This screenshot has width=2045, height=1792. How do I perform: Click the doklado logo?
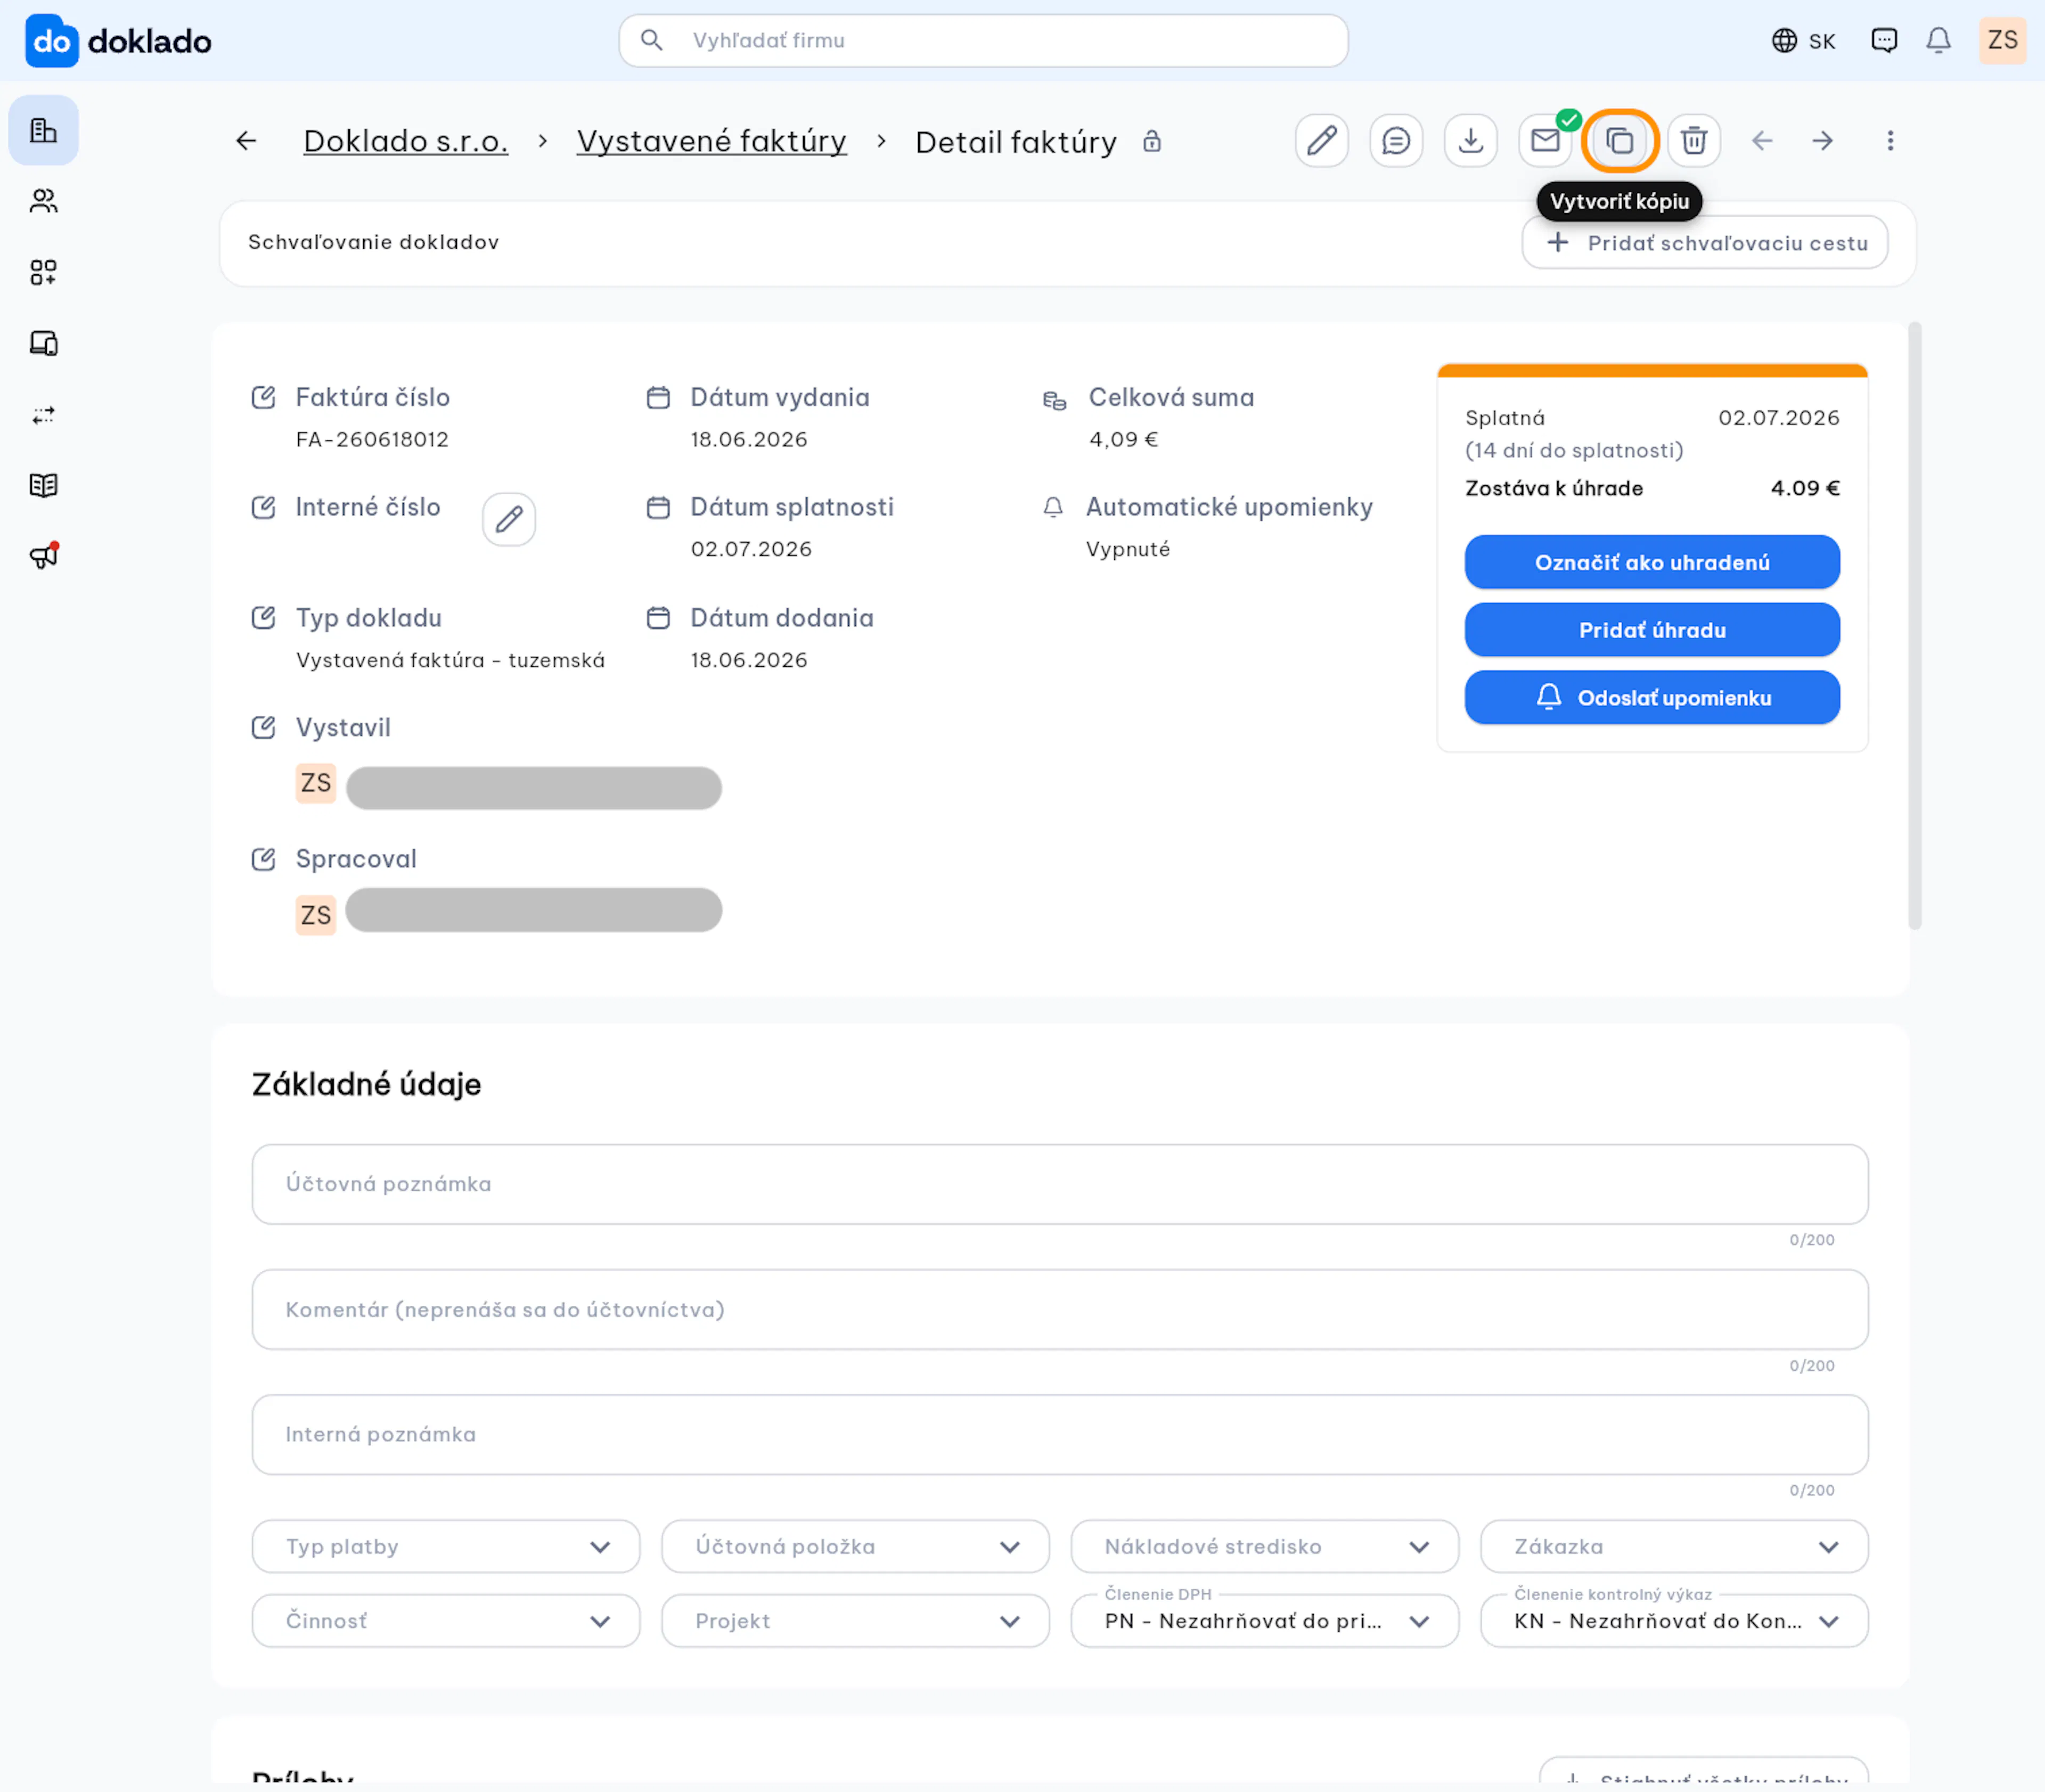click(x=118, y=41)
